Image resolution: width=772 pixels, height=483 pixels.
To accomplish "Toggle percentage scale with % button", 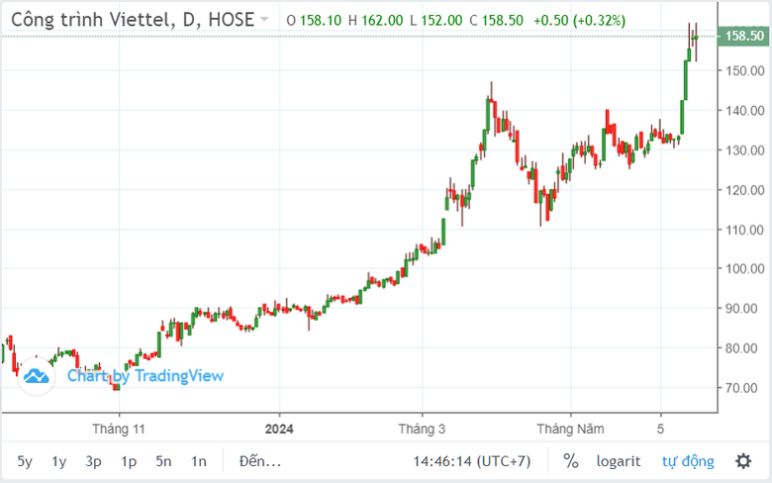I will (571, 461).
